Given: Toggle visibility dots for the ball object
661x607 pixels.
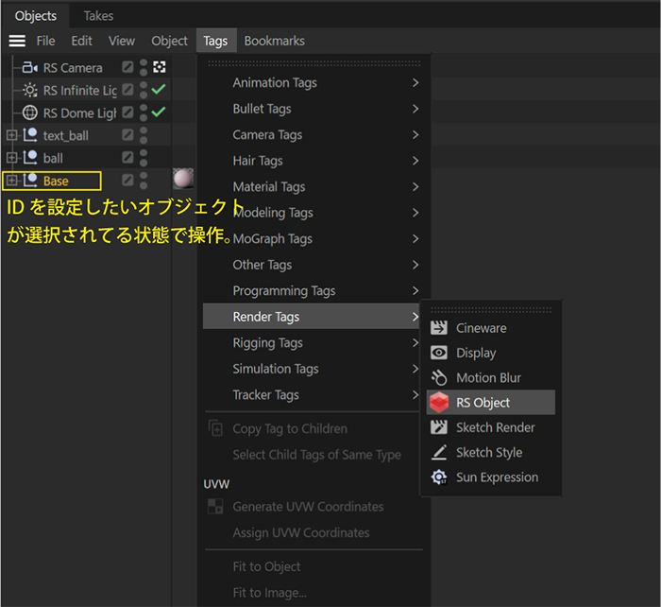Looking at the screenshot, I should click(144, 158).
